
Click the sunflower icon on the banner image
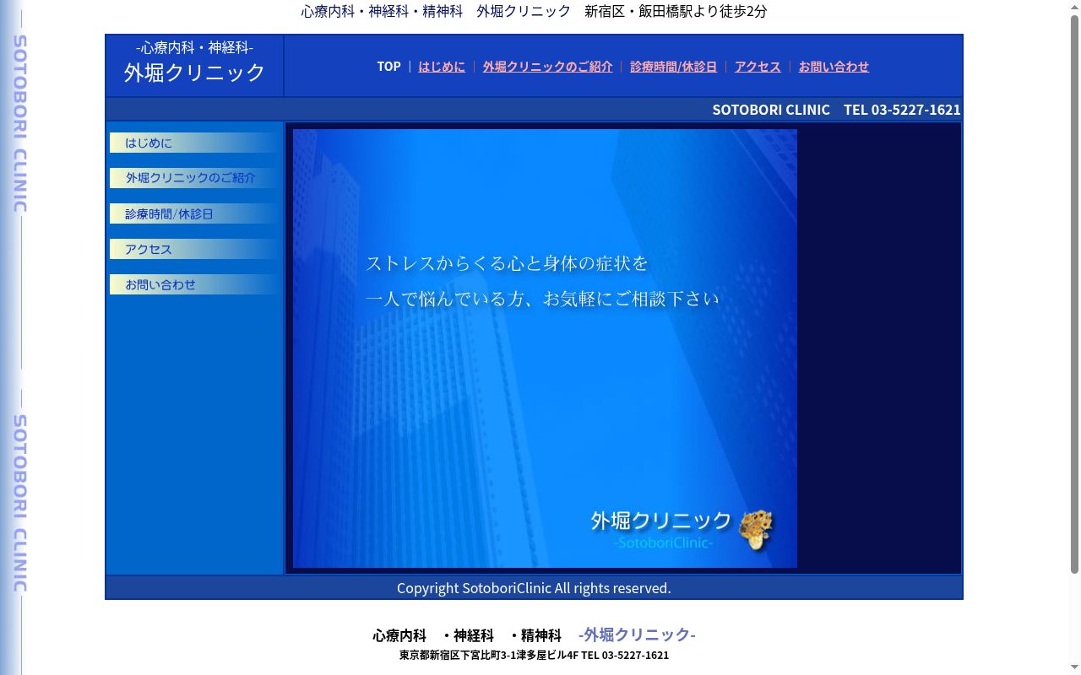click(x=756, y=529)
